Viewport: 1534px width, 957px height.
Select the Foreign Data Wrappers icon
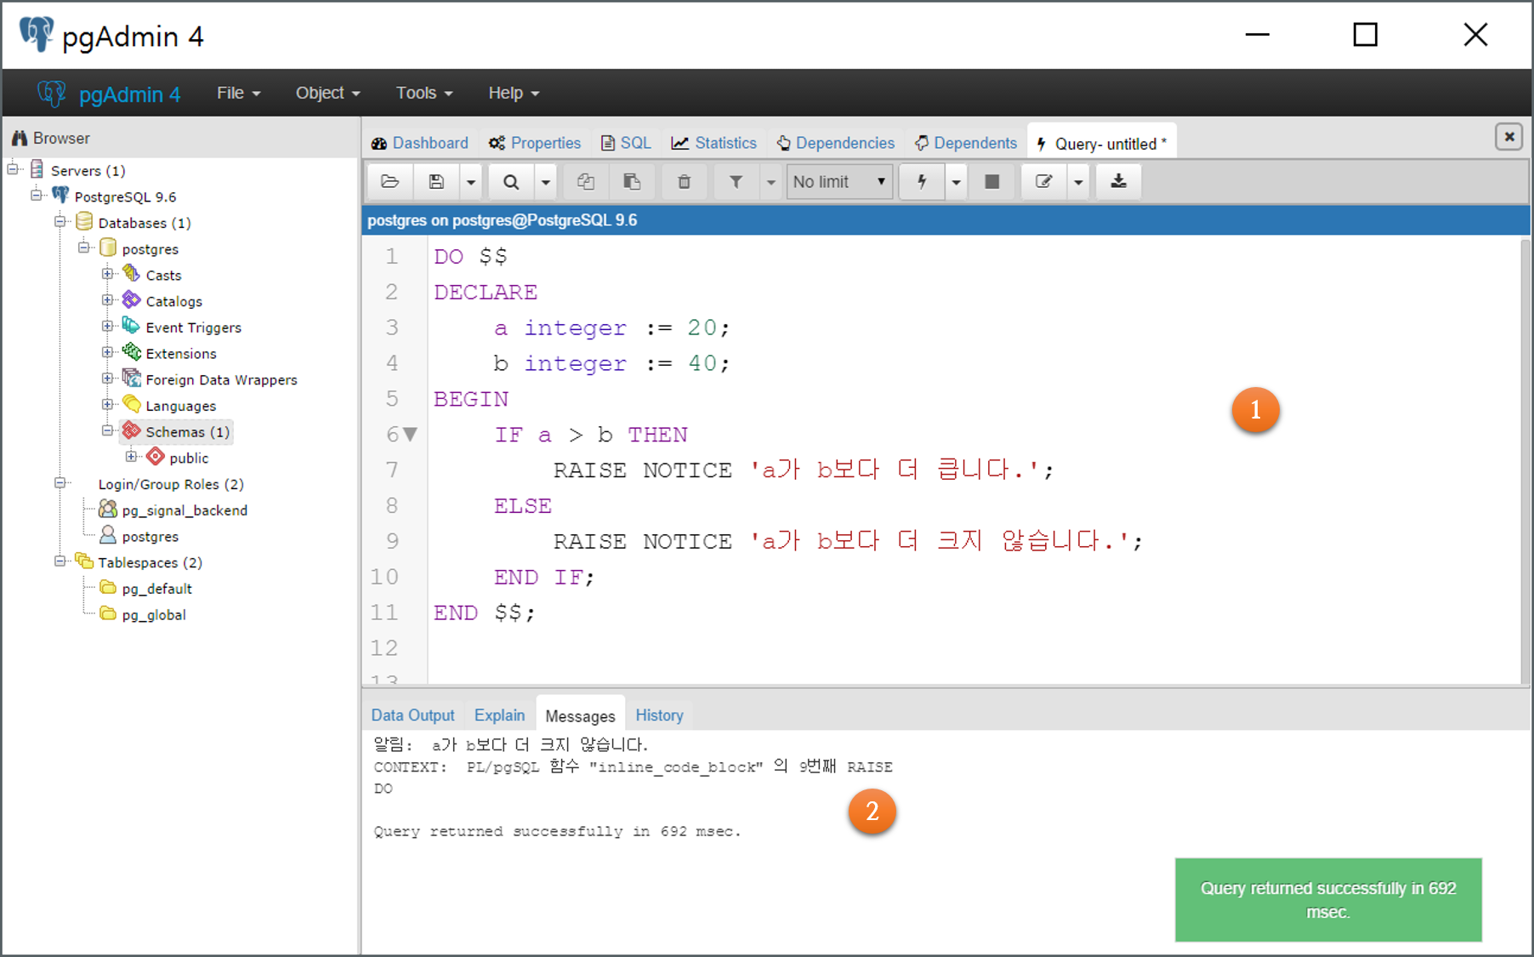tap(131, 378)
